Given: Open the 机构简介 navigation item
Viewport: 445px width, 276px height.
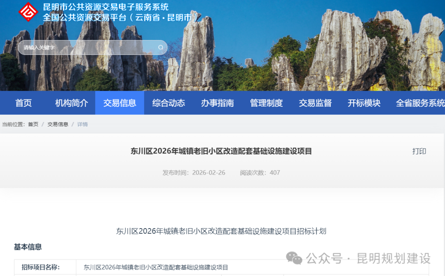Looking at the screenshot, I should click(x=70, y=103).
